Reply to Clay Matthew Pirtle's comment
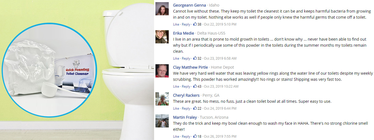Viewport: 374px width, 140px height. (186, 86)
